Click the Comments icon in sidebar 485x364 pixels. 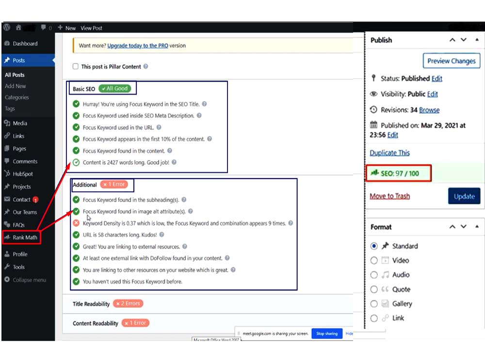[7, 161]
